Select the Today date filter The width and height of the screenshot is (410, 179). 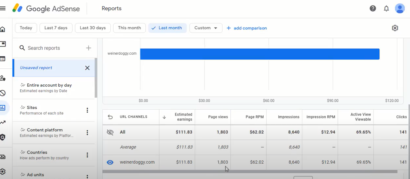pos(26,28)
